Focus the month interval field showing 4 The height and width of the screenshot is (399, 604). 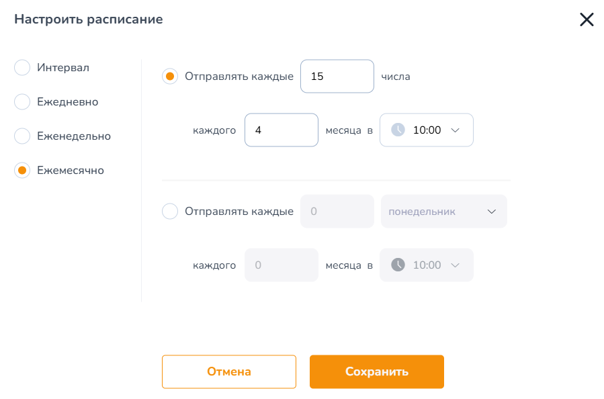(282, 130)
